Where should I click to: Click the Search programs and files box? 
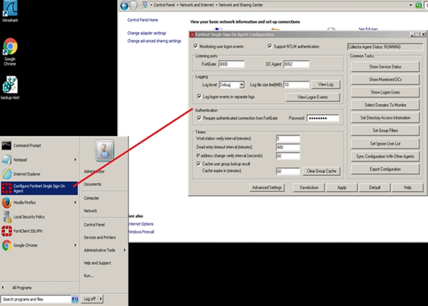[36, 299]
